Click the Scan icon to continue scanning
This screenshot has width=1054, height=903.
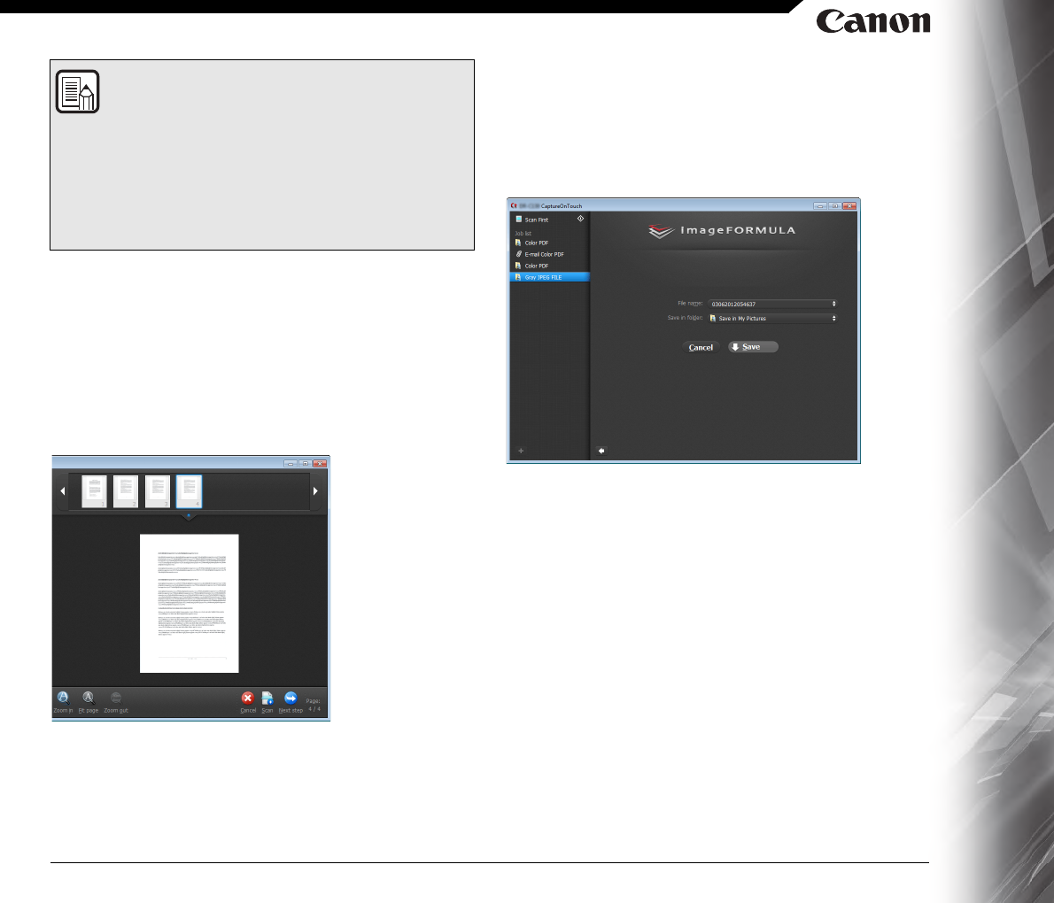click(x=267, y=698)
